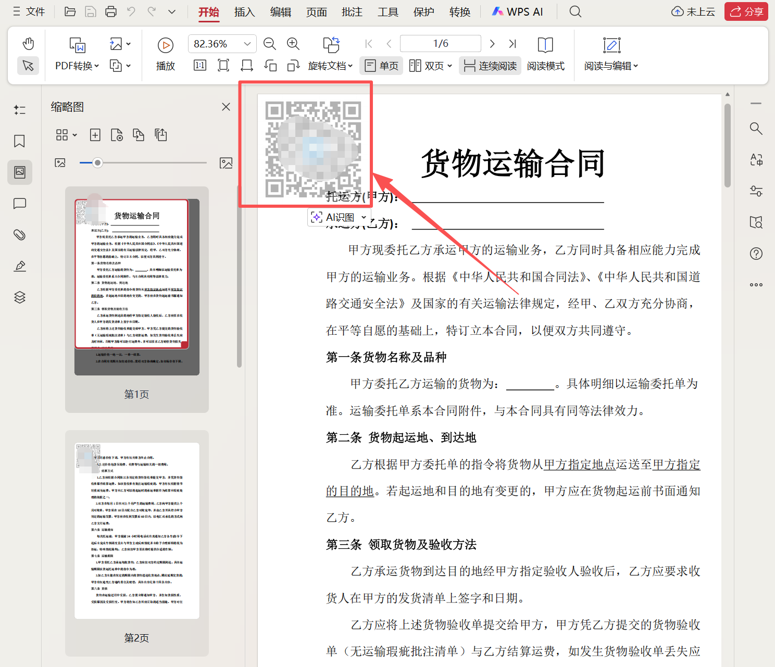Open the comments sidebar panel

pyautogui.click(x=20, y=204)
